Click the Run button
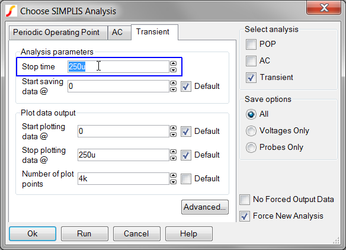The height and width of the screenshot is (250, 346). tap(85, 233)
